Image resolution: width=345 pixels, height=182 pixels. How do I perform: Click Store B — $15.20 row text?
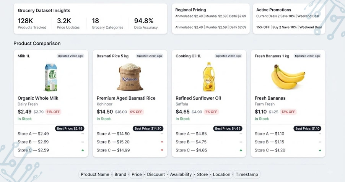(113, 142)
